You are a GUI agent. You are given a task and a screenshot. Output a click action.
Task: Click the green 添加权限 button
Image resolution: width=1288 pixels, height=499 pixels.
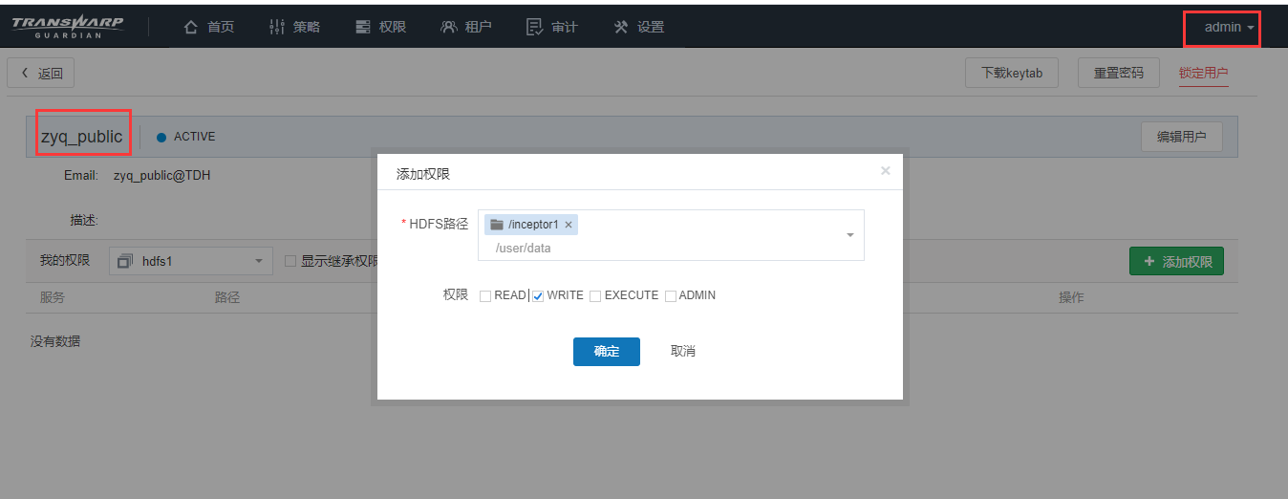click(1176, 261)
